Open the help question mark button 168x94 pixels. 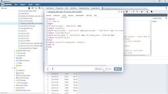(x=52, y=69)
